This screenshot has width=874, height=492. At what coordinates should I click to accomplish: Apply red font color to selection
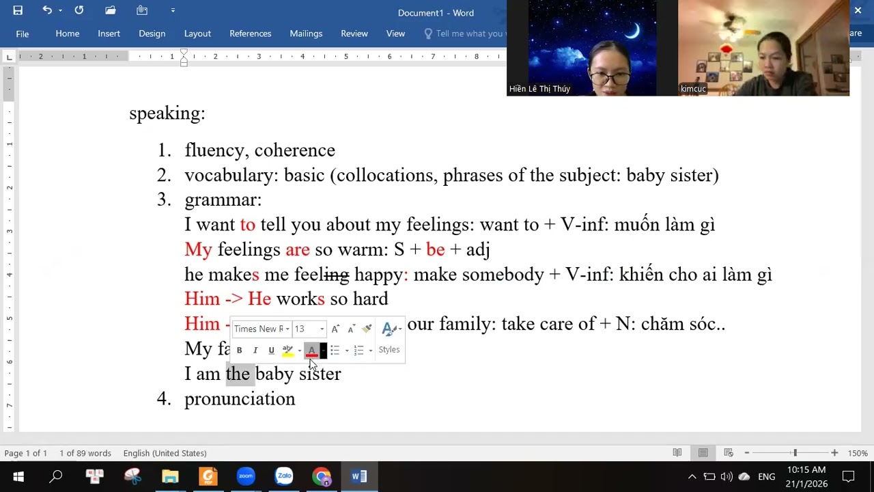point(311,351)
